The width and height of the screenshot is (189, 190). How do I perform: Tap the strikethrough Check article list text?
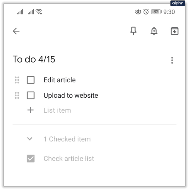pos(69,159)
